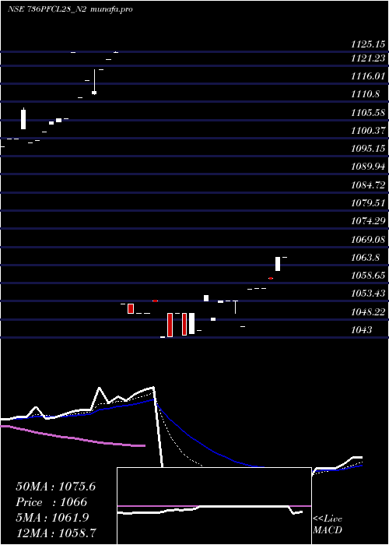Click the 12MA : 1058.7 readout
Viewport: 389px width, 545px height.
click(56, 533)
